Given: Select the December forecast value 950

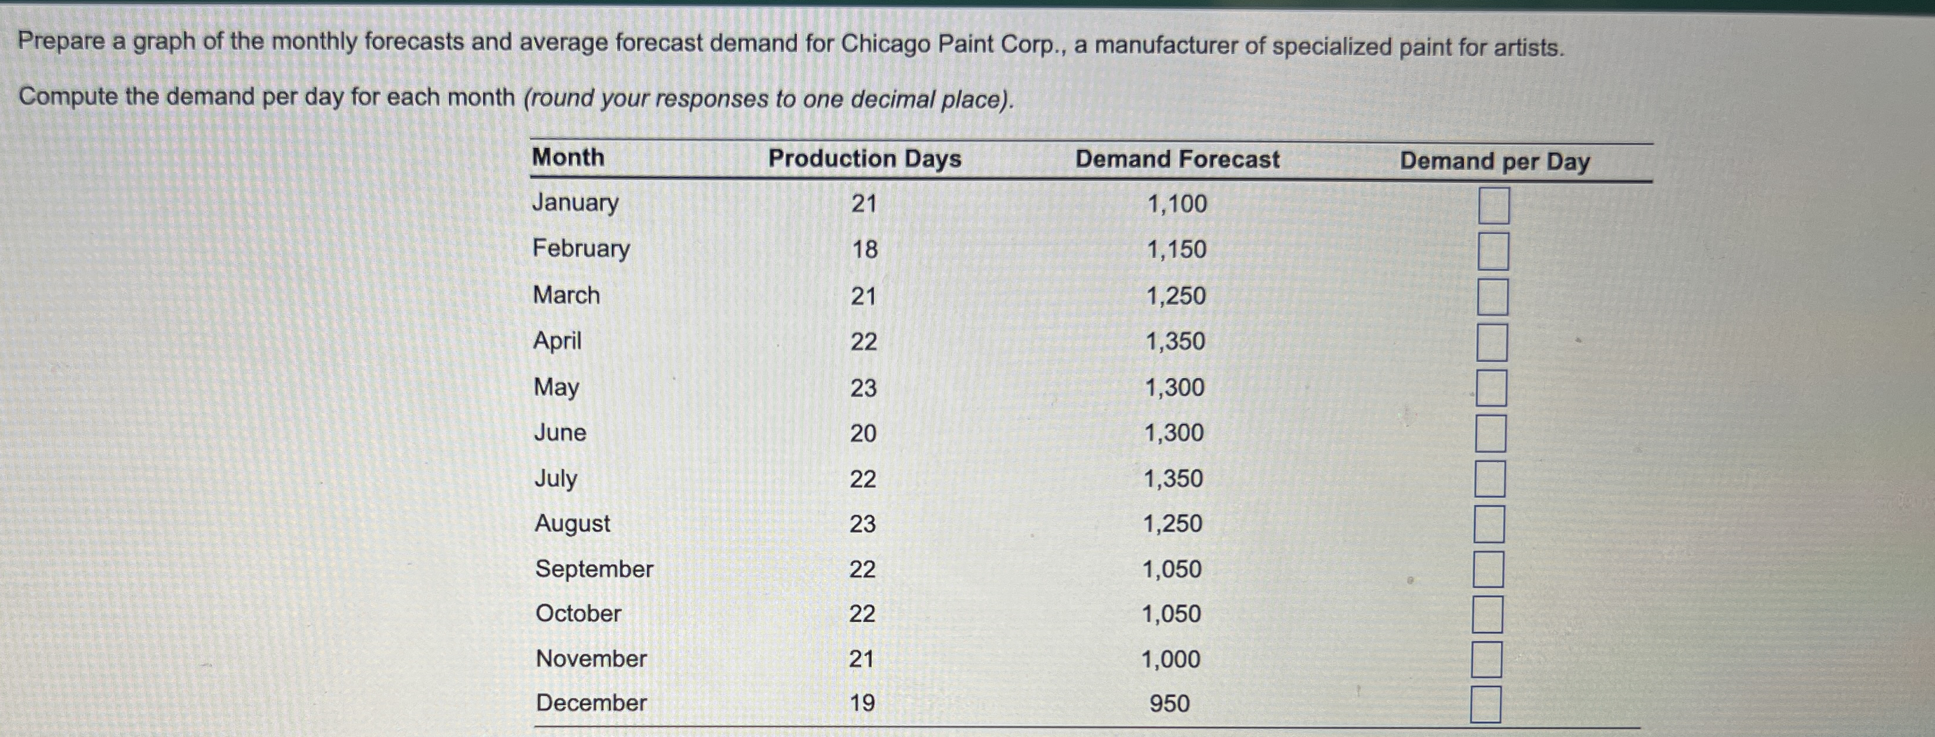Looking at the screenshot, I should [1169, 702].
